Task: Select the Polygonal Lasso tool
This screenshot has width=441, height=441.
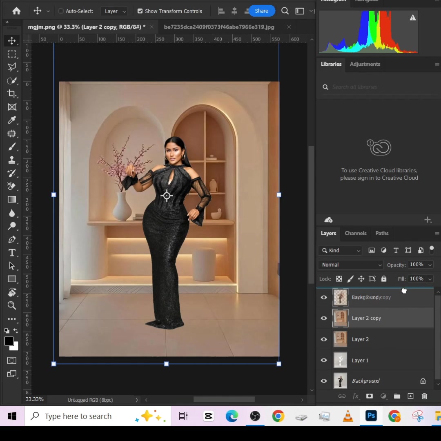Action: click(12, 67)
